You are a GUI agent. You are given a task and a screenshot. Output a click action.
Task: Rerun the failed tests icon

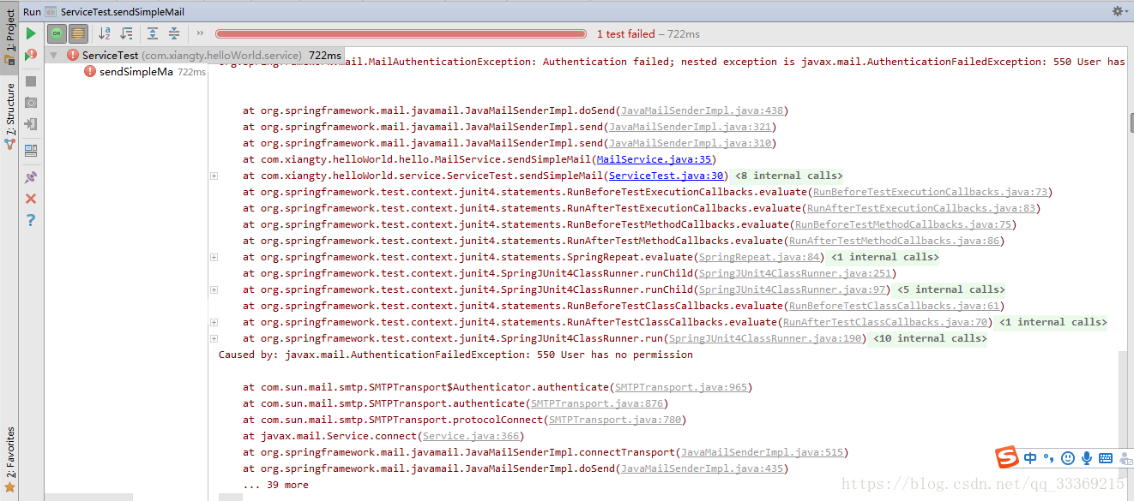point(29,54)
